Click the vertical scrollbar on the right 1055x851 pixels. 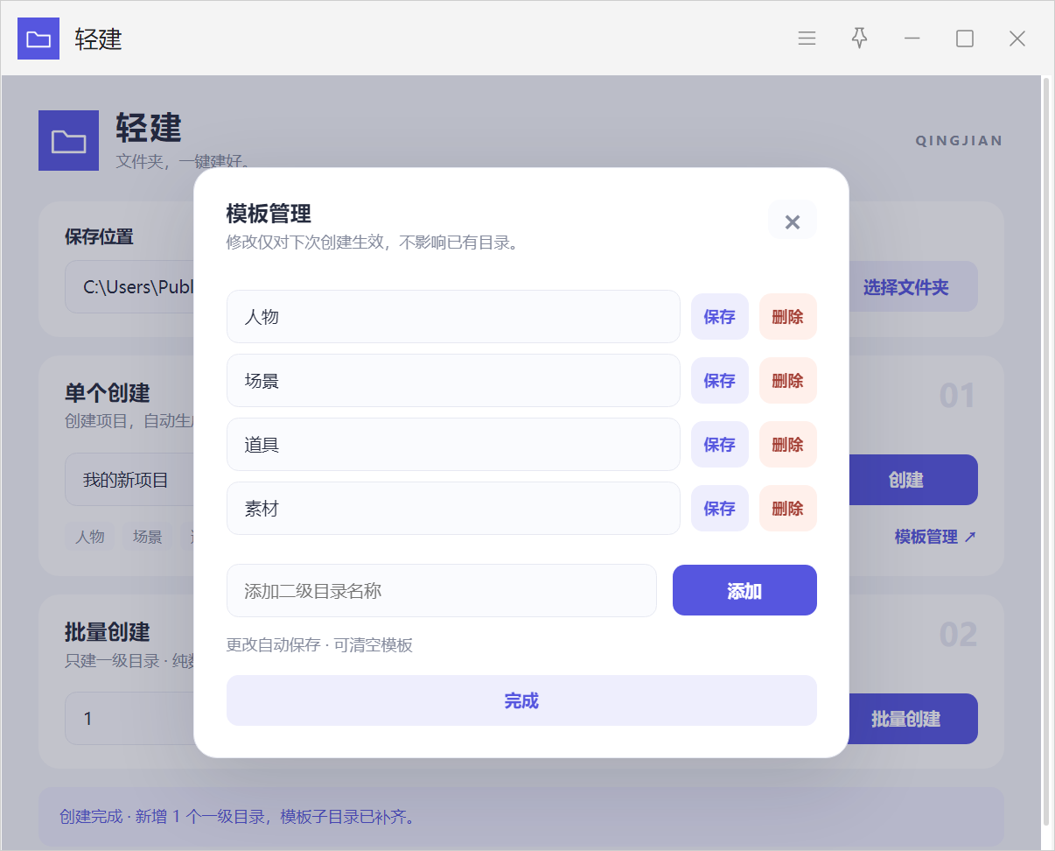coord(1046,451)
